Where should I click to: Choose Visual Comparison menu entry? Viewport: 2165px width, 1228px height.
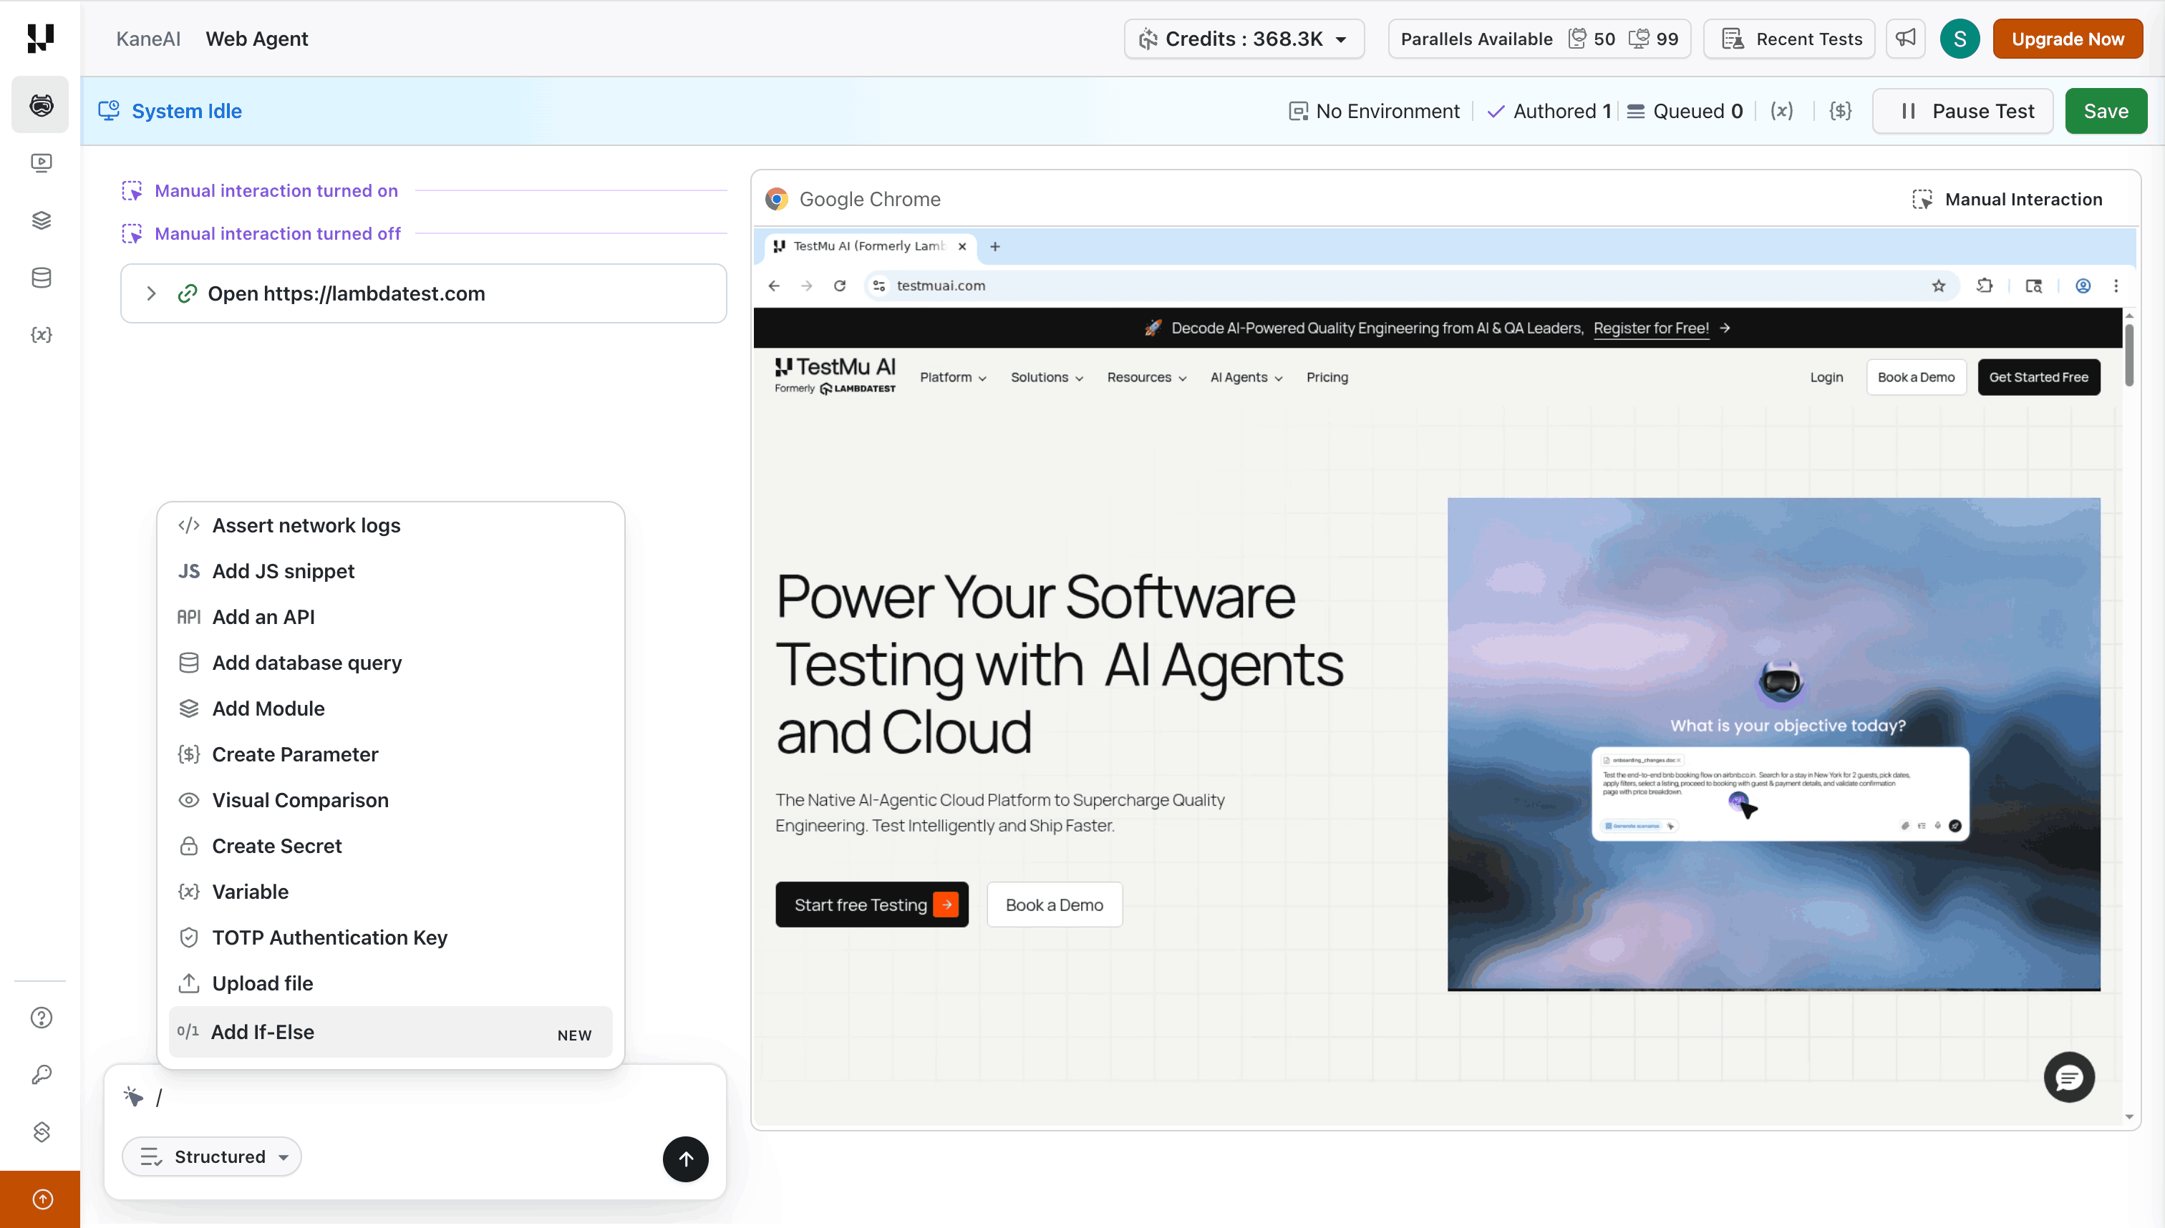pos(299,799)
